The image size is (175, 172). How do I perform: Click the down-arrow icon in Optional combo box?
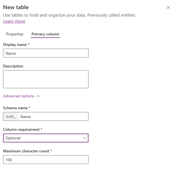(85, 138)
